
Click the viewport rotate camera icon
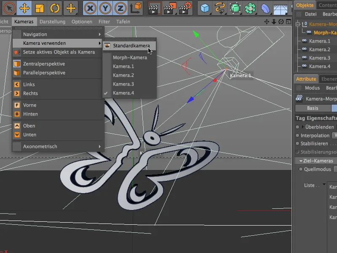pyautogui.click(x=281, y=22)
